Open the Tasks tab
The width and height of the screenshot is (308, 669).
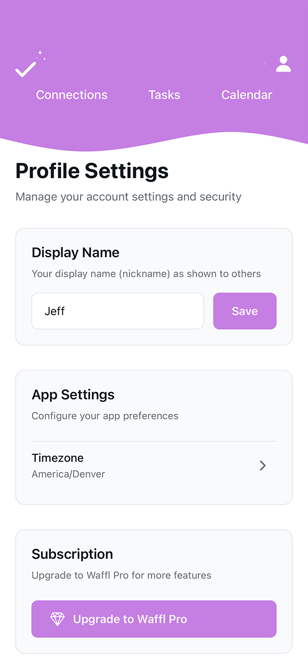pyautogui.click(x=164, y=94)
